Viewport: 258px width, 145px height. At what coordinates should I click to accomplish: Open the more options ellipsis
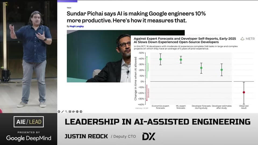click(x=77, y=112)
